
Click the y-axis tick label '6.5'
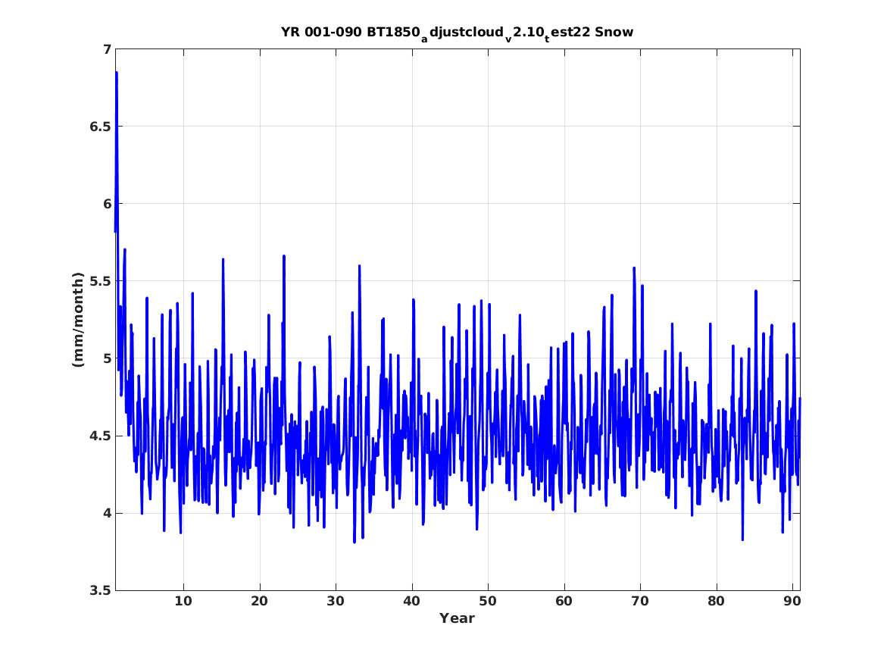[101, 127]
